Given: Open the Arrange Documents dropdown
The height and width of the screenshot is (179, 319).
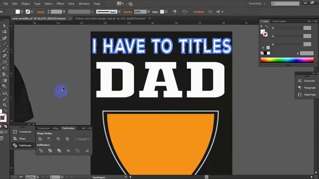Looking at the screenshot, I should tap(120, 3).
